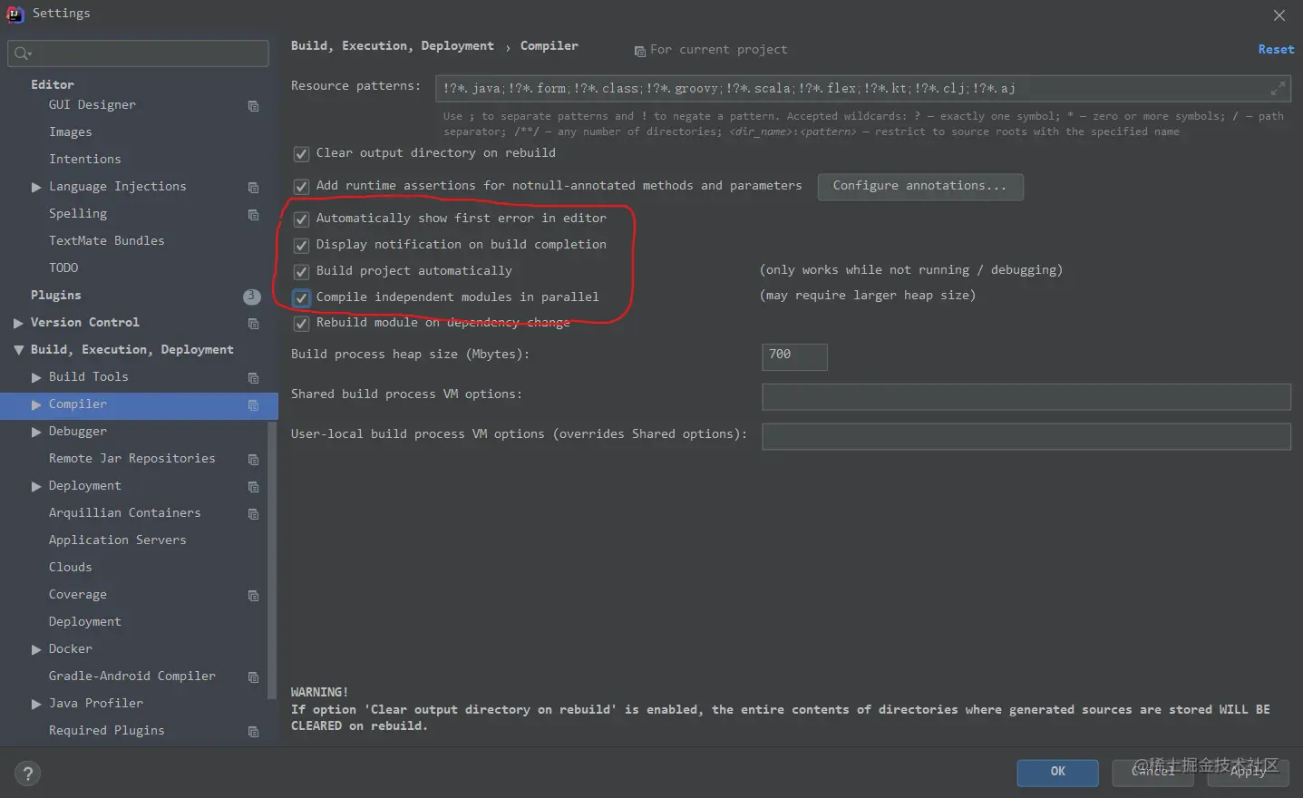Expand the Deployment node arrow
Screen dimensions: 1303x798
[36, 486]
